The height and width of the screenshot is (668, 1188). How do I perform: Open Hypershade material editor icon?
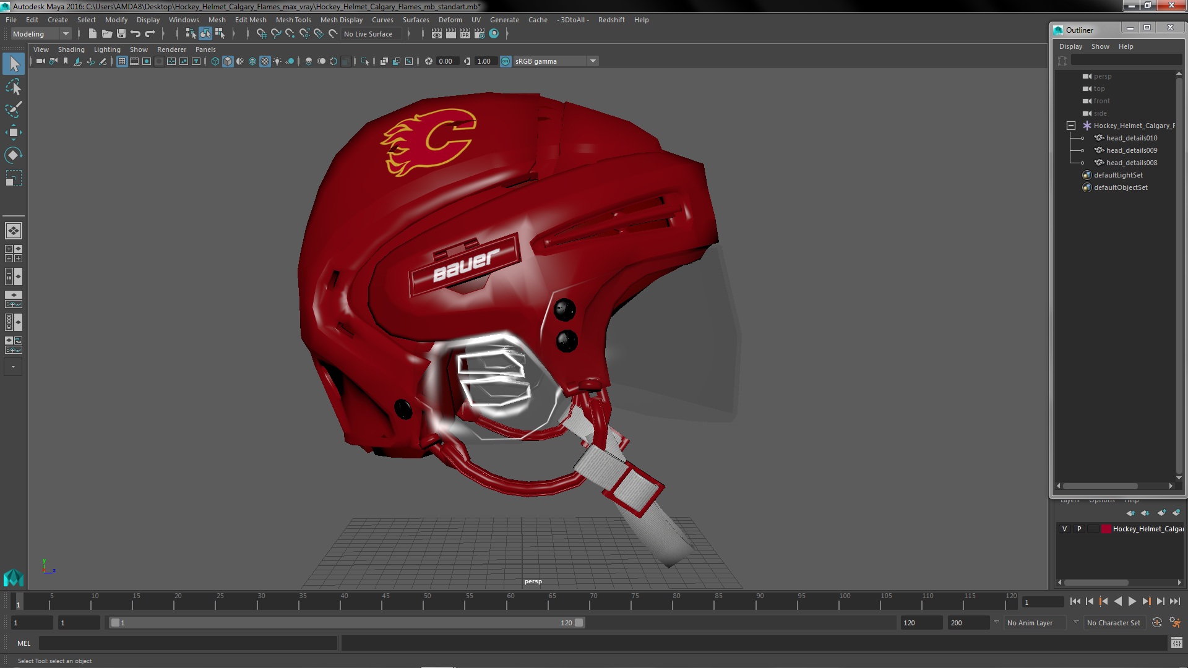(494, 34)
